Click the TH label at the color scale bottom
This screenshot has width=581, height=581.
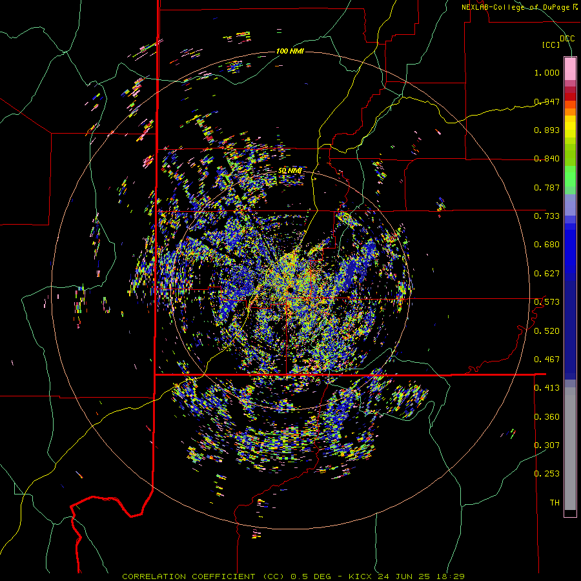555,502
